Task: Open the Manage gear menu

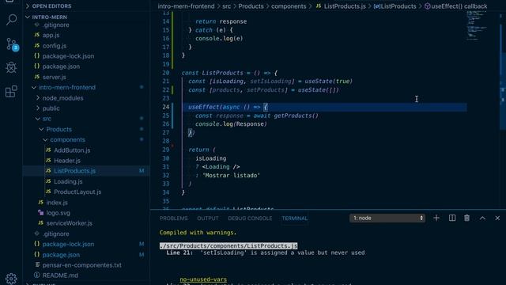Action: pyautogui.click(x=11, y=279)
